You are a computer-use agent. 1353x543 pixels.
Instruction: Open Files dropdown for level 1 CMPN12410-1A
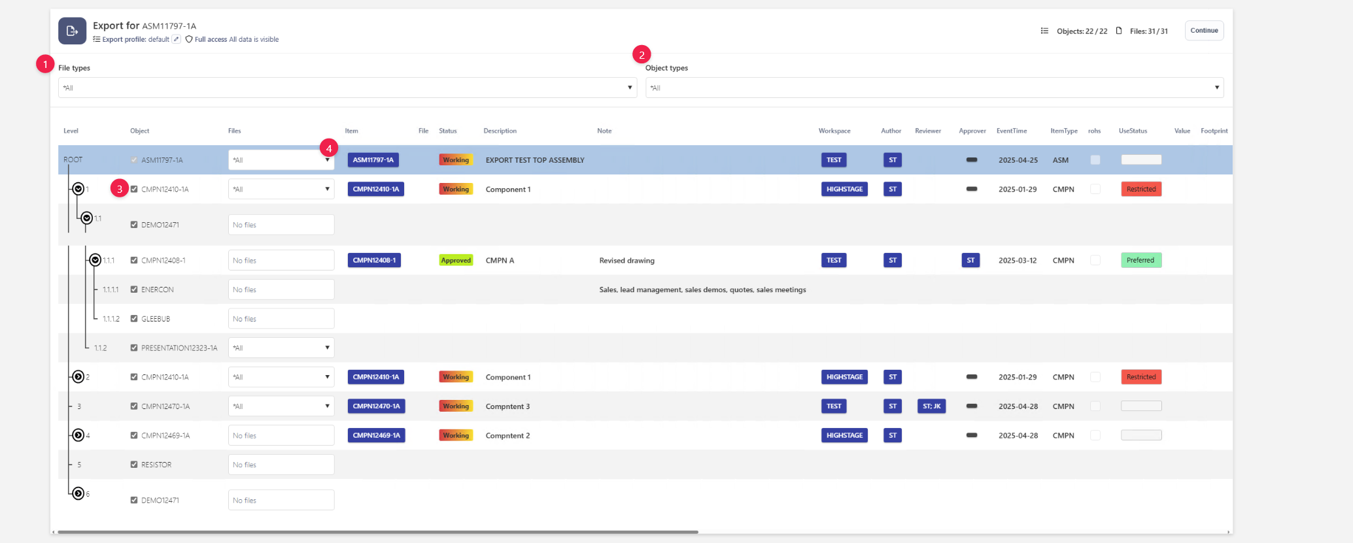[x=281, y=189]
